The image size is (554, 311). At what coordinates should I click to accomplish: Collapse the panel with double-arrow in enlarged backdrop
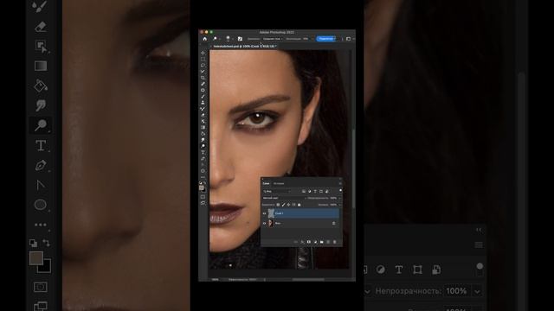pyautogui.click(x=479, y=230)
